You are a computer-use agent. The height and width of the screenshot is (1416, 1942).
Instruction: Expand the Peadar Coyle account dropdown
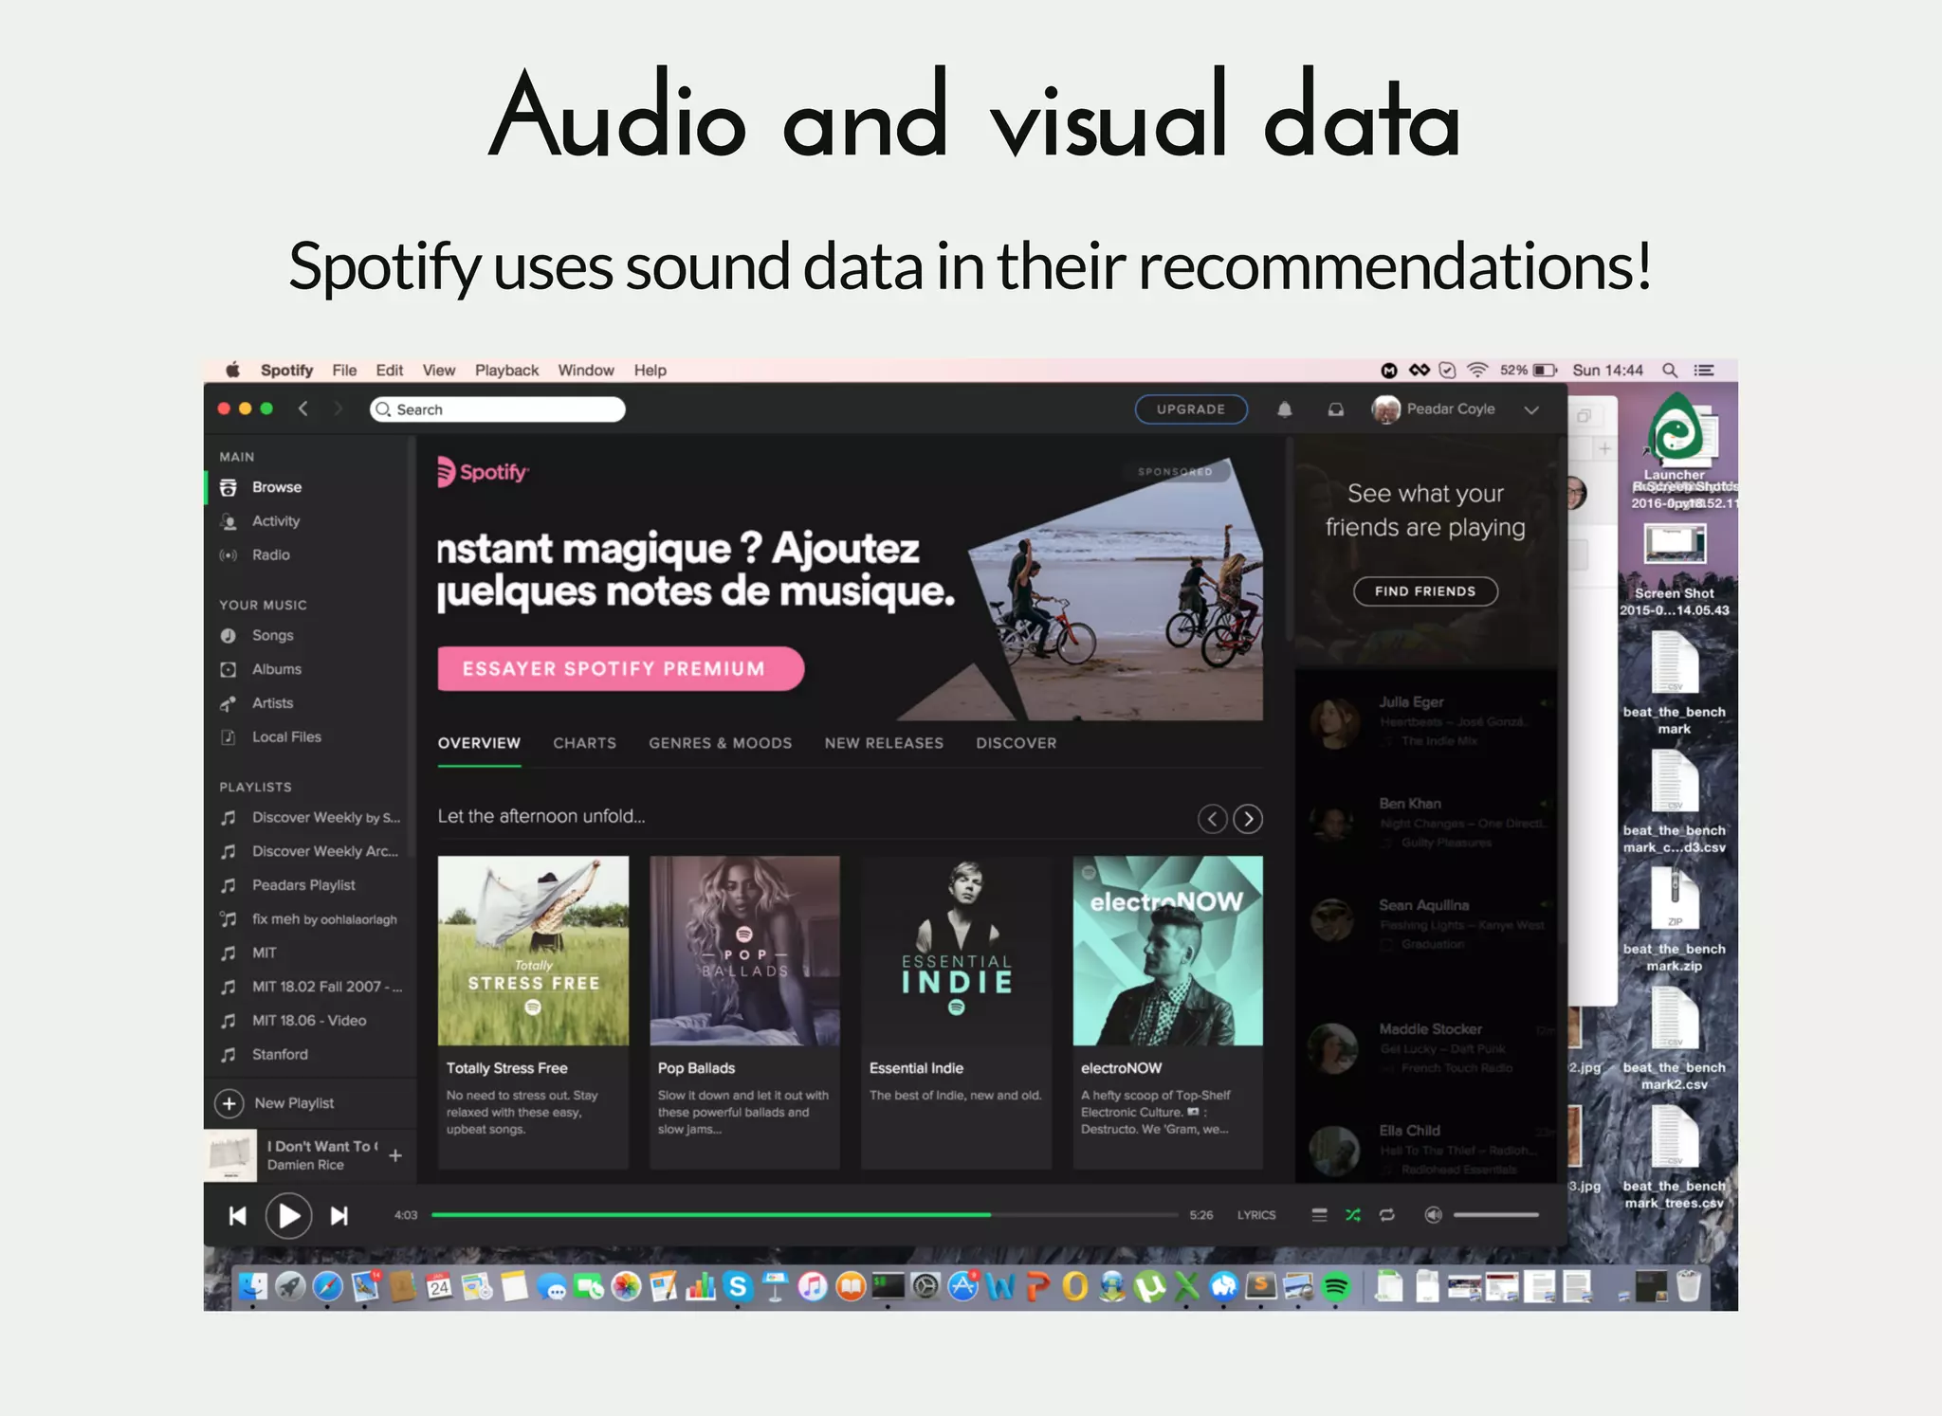(x=1530, y=409)
